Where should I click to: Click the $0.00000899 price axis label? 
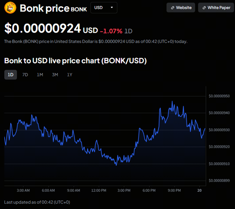(219, 181)
